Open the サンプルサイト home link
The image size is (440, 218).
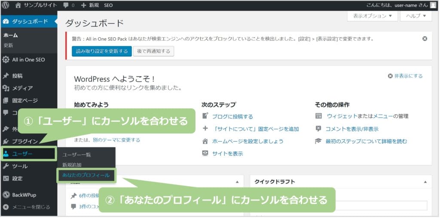coord(36,5)
